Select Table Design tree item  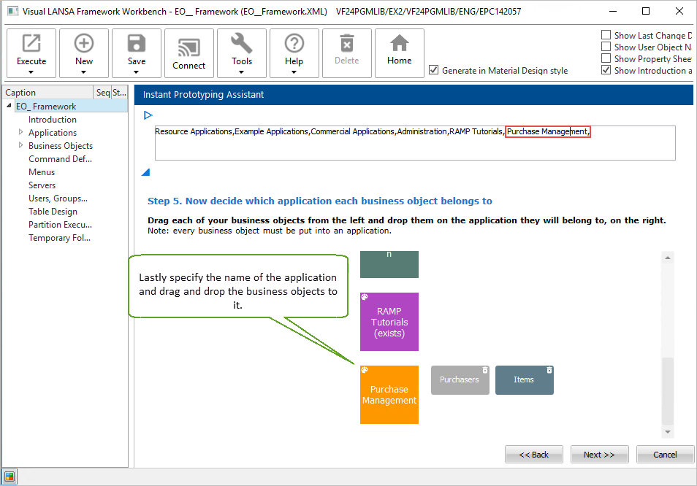53,212
